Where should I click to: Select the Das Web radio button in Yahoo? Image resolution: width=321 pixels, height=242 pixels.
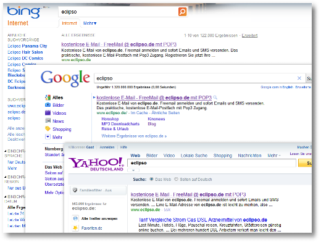(x=151, y=179)
